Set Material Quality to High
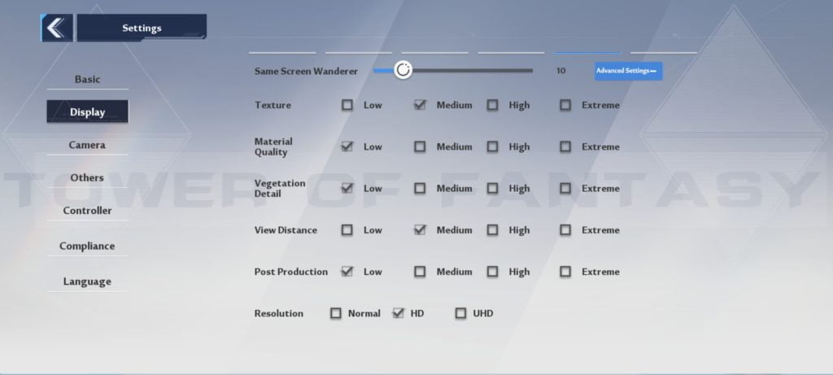The width and height of the screenshot is (833, 375). coord(492,146)
